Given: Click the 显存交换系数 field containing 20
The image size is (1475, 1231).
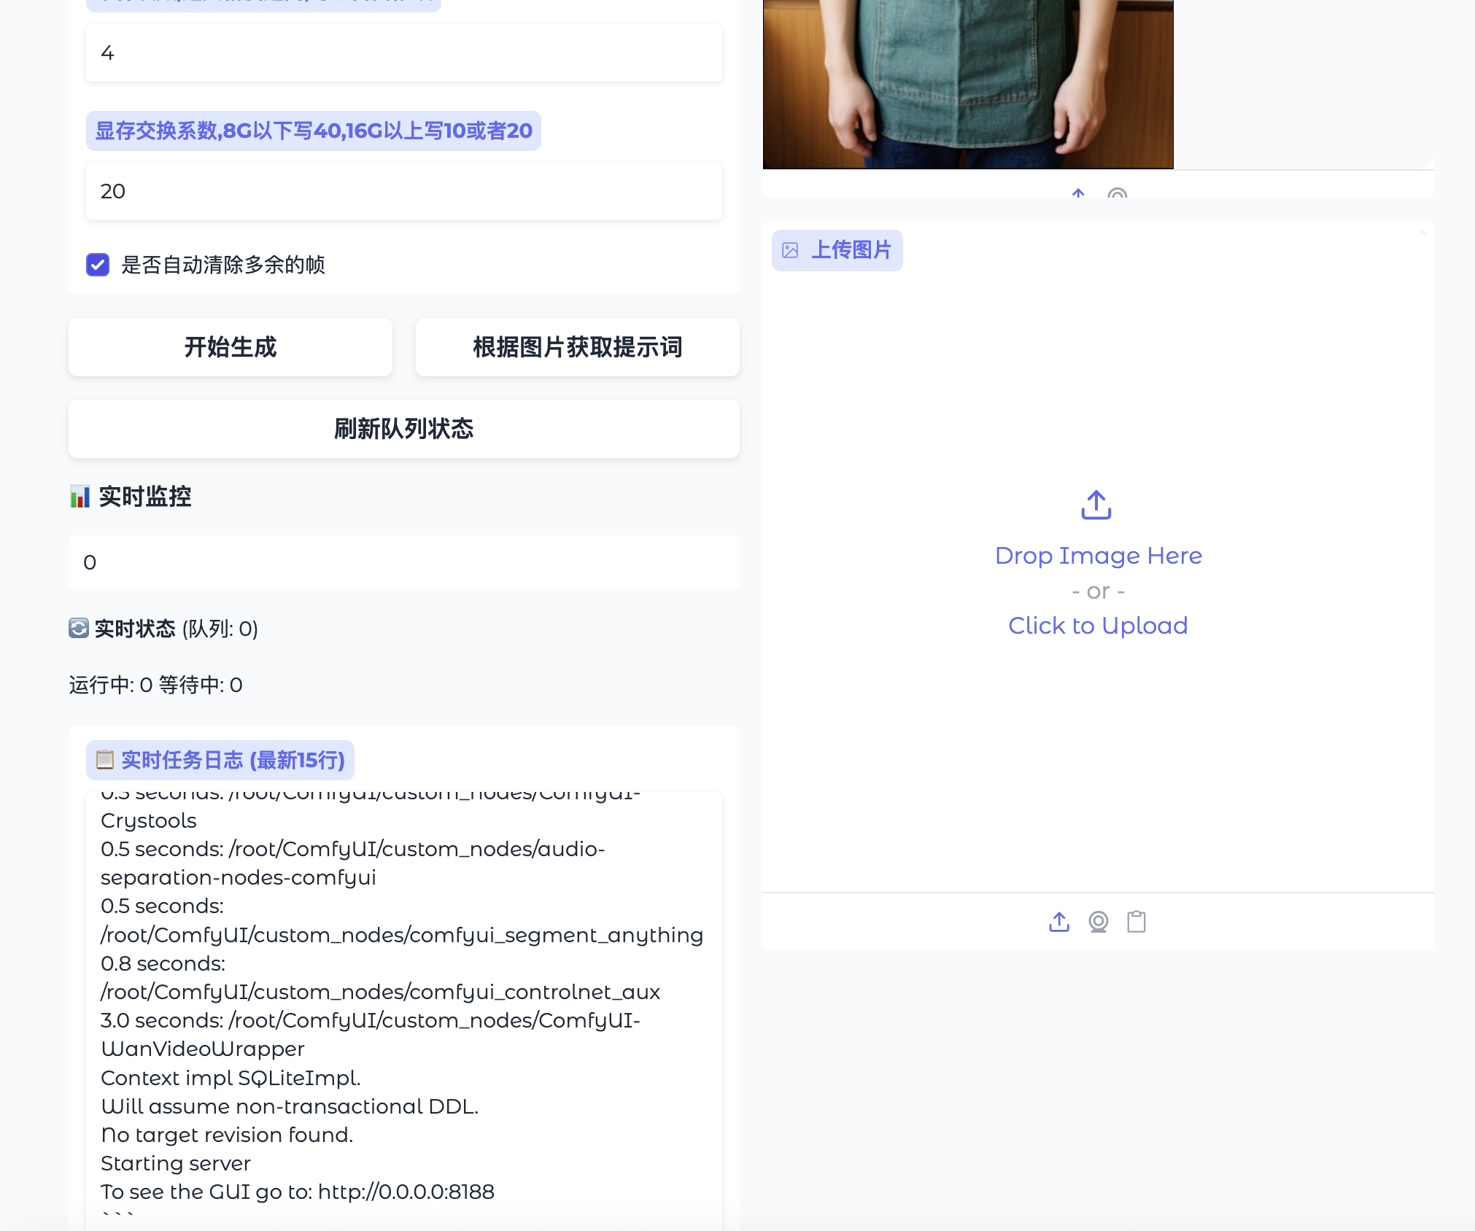Looking at the screenshot, I should pos(404,191).
